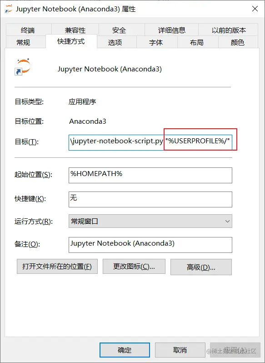Close the properties dialog window
This screenshot has height=363, width=265.
[255, 9]
